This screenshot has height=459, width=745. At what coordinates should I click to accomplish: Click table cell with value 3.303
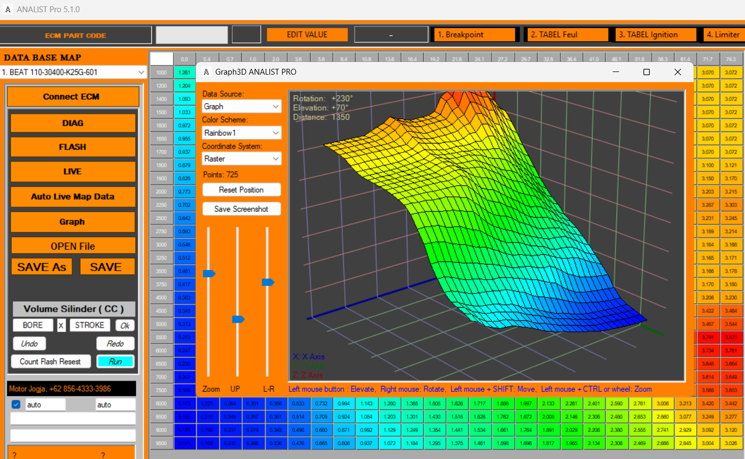pos(731,205)
